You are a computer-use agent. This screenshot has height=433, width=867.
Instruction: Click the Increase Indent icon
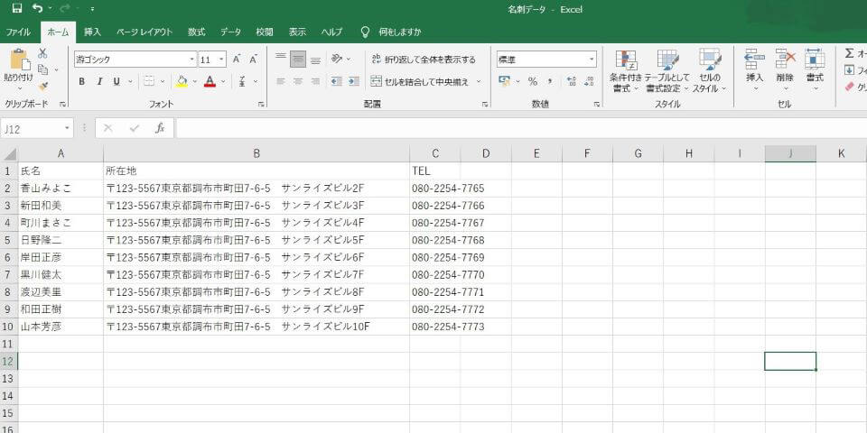click(x=354, y=81)
